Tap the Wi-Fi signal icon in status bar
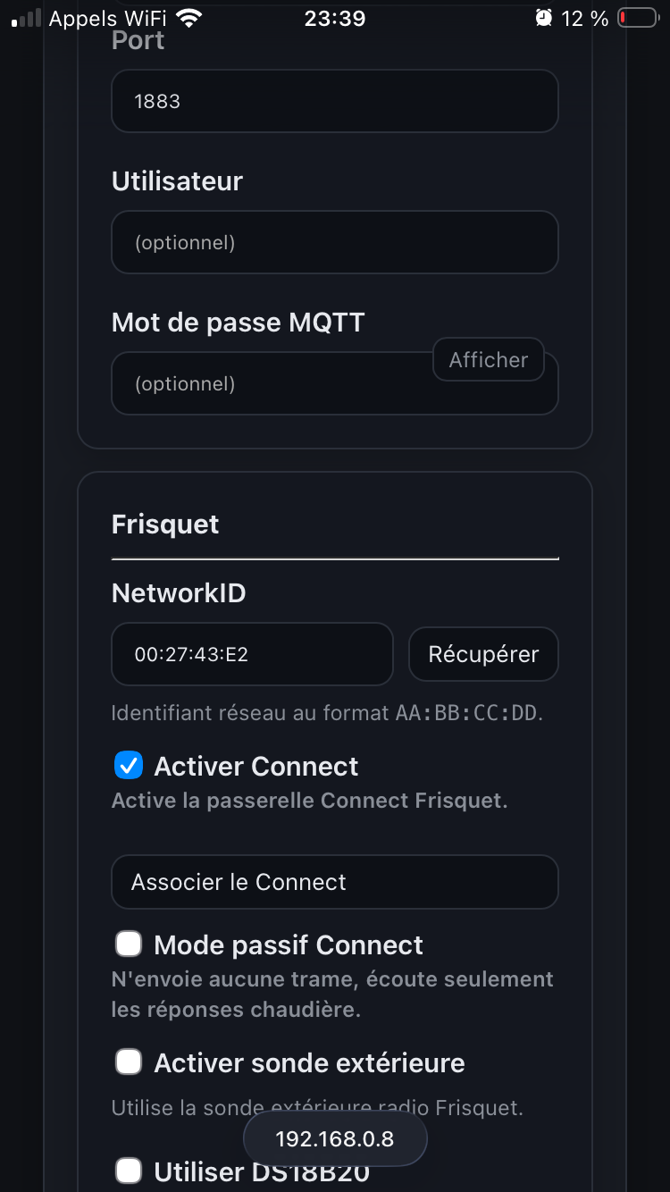 188,18
